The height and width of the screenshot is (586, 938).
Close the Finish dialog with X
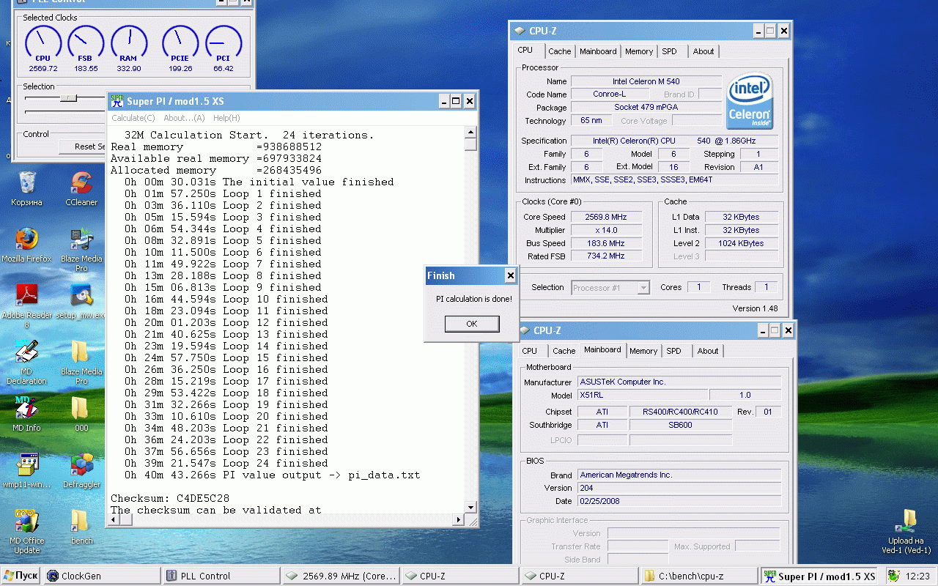coord(510,275)
